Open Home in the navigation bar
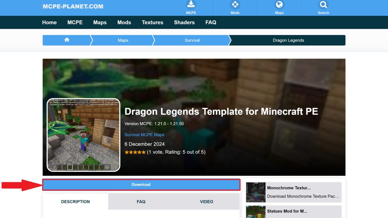388x218 pixels. 49,22
